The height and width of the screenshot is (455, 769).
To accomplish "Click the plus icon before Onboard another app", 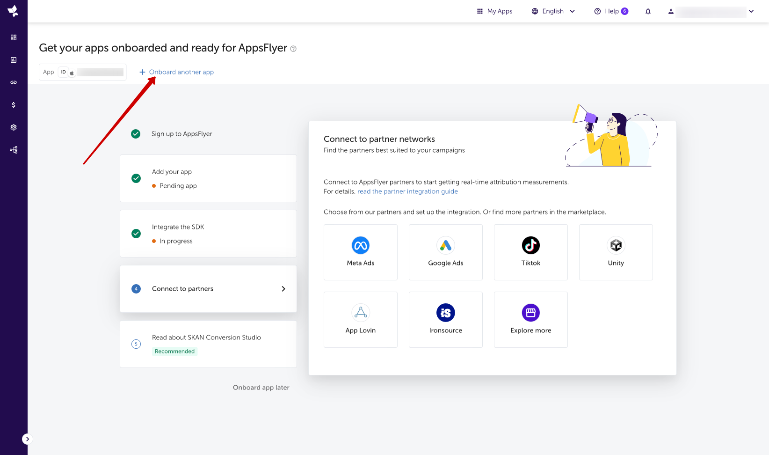I will point(142,72).
